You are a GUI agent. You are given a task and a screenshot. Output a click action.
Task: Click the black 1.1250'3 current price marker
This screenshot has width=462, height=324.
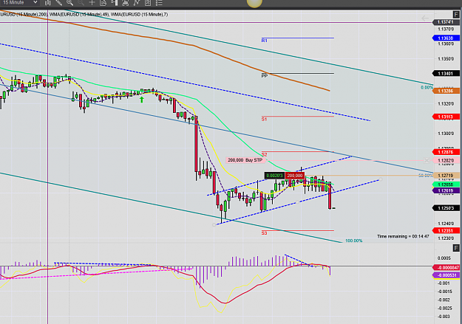(x=446, y=208)
